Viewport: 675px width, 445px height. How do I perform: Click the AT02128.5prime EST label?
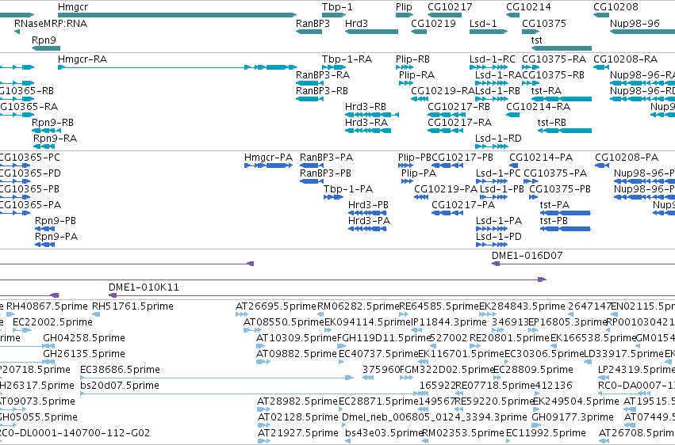pyautogui.click(x=298, y=417)
